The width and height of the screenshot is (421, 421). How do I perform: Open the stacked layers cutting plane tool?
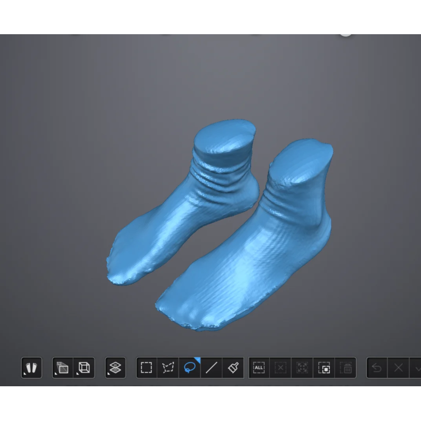(115, 367)
